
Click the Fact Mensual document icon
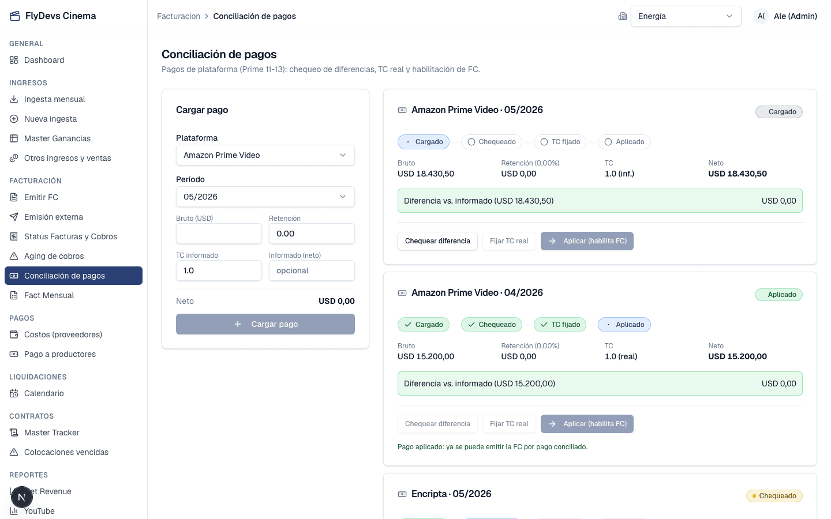pyautogui.click(x=14, y=295)
